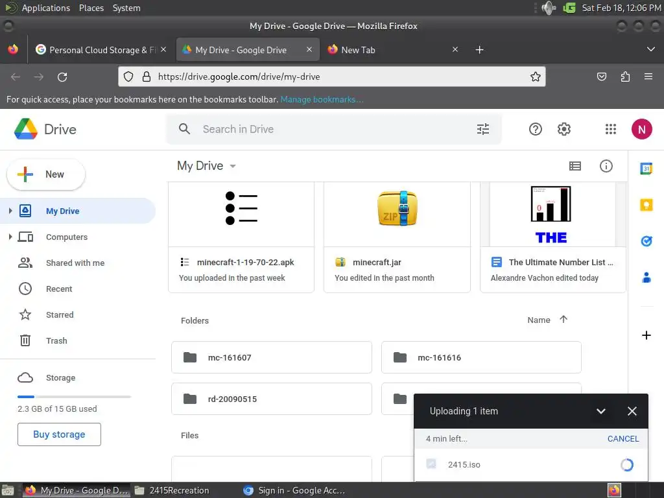Viewport: 664px width, 498px height.
Task: Open the Help question mark icon
Action: click(x=535, y=129)
